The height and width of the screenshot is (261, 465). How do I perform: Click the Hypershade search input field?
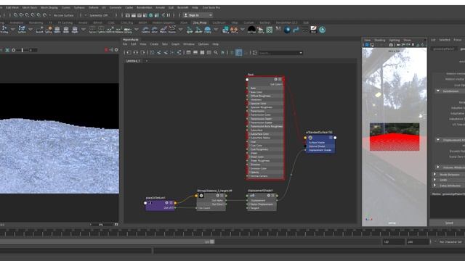click(278, 53)
